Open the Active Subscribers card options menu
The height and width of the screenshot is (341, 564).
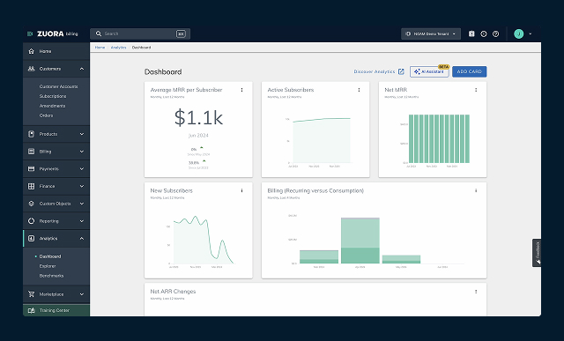click(359, 90)
